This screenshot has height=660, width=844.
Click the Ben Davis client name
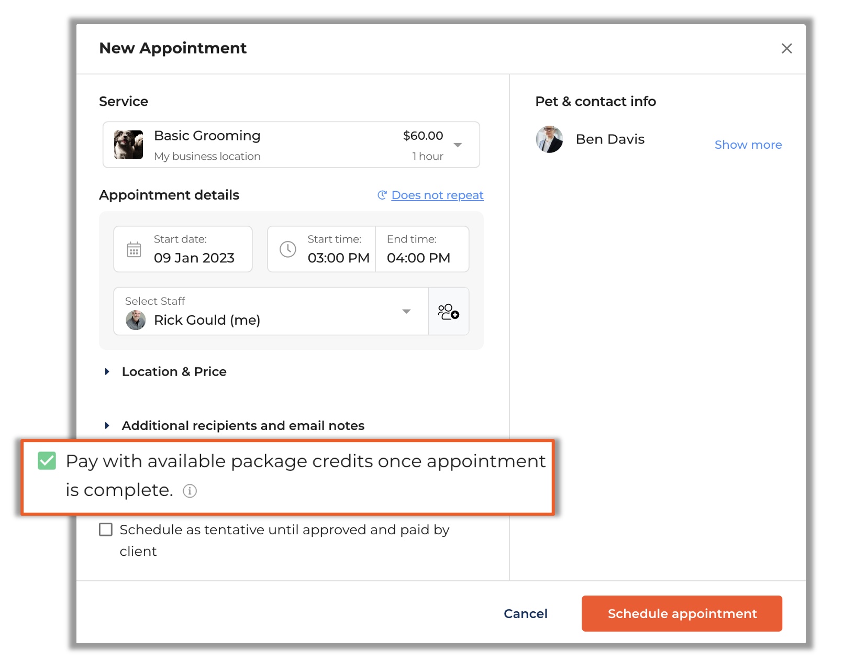[610, 139]
